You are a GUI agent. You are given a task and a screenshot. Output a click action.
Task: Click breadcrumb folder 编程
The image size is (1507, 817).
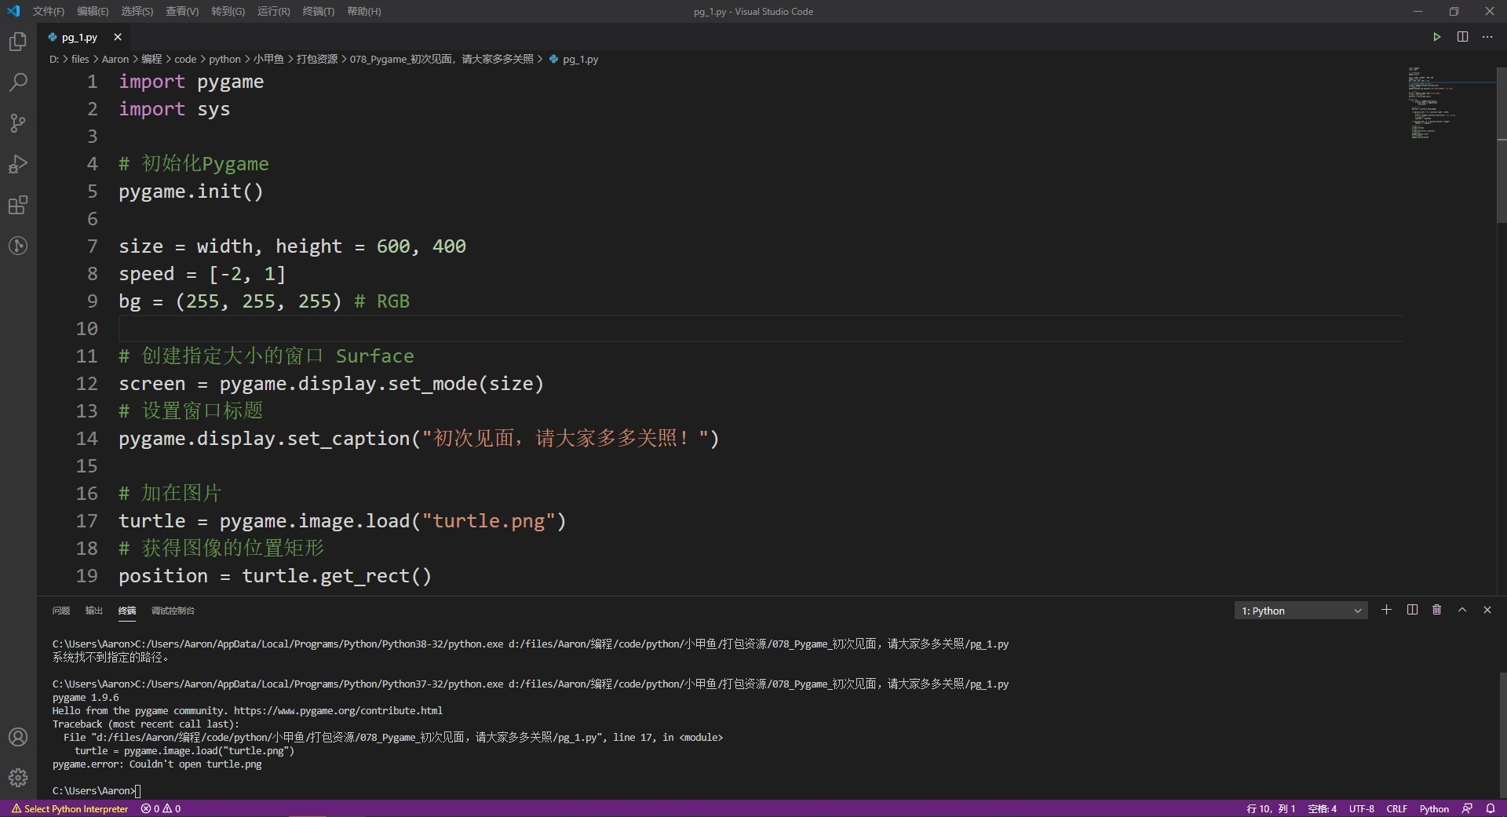151,59
